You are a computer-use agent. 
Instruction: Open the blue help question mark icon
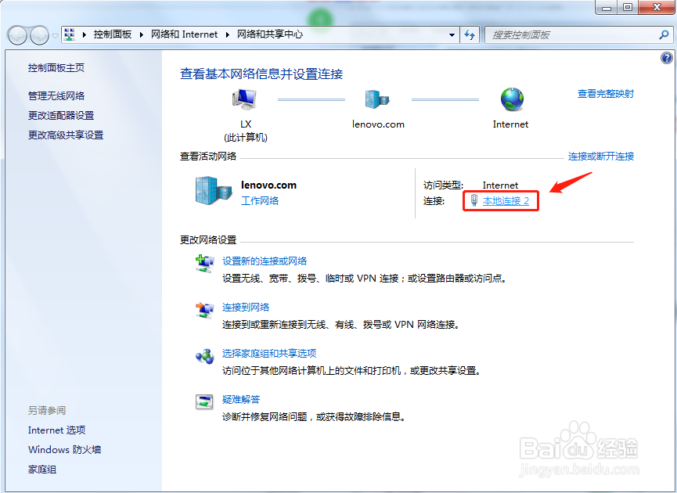click(x=667, y=58)
